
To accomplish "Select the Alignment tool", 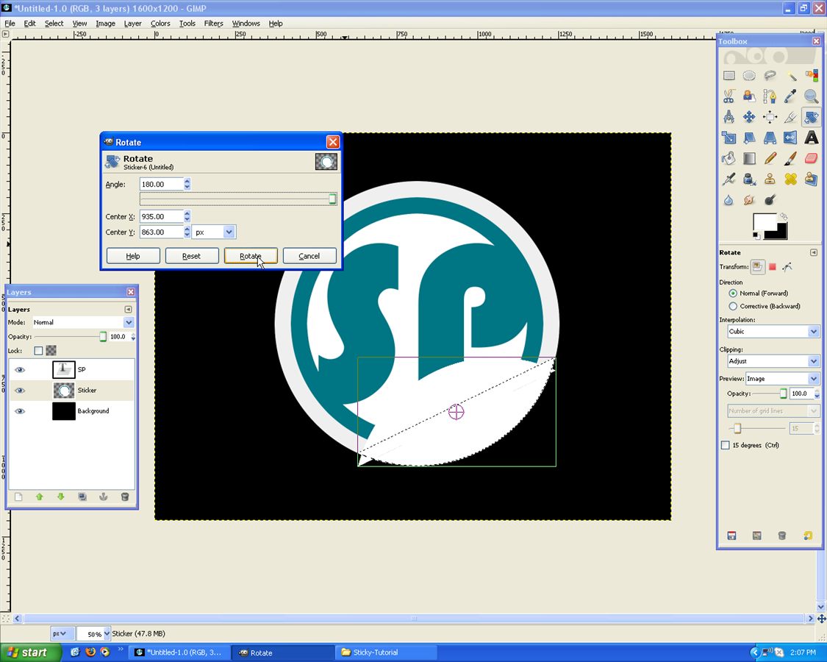I will (x=770, y=117).
